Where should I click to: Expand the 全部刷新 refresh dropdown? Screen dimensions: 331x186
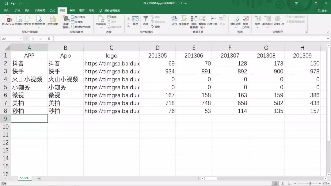[x=101, y=27]
